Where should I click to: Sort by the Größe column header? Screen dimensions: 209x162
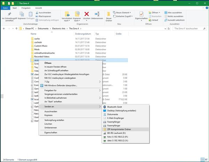122,34
